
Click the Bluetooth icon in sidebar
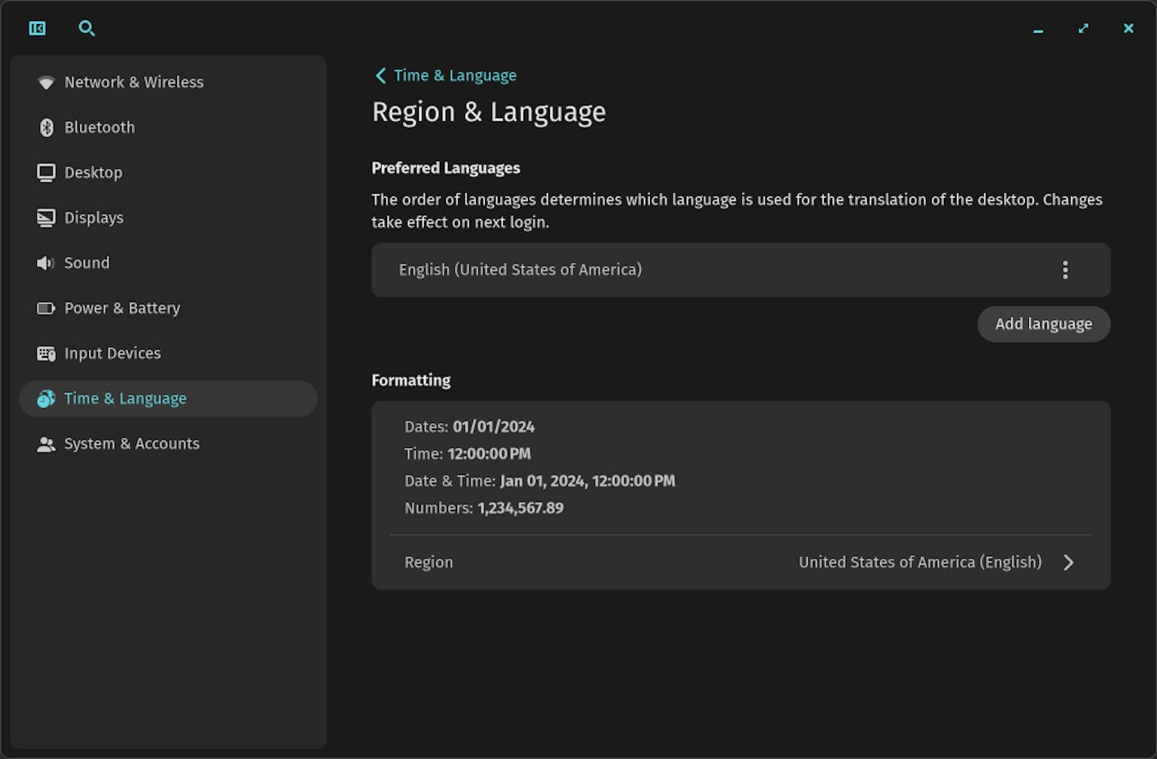[46, 127]
